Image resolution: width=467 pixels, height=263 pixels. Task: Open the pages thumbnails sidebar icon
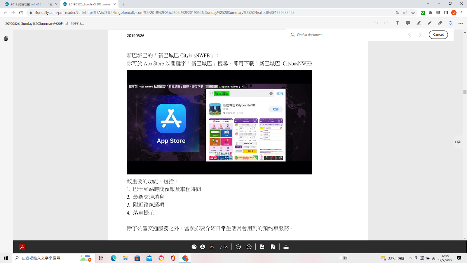[6, 38]
